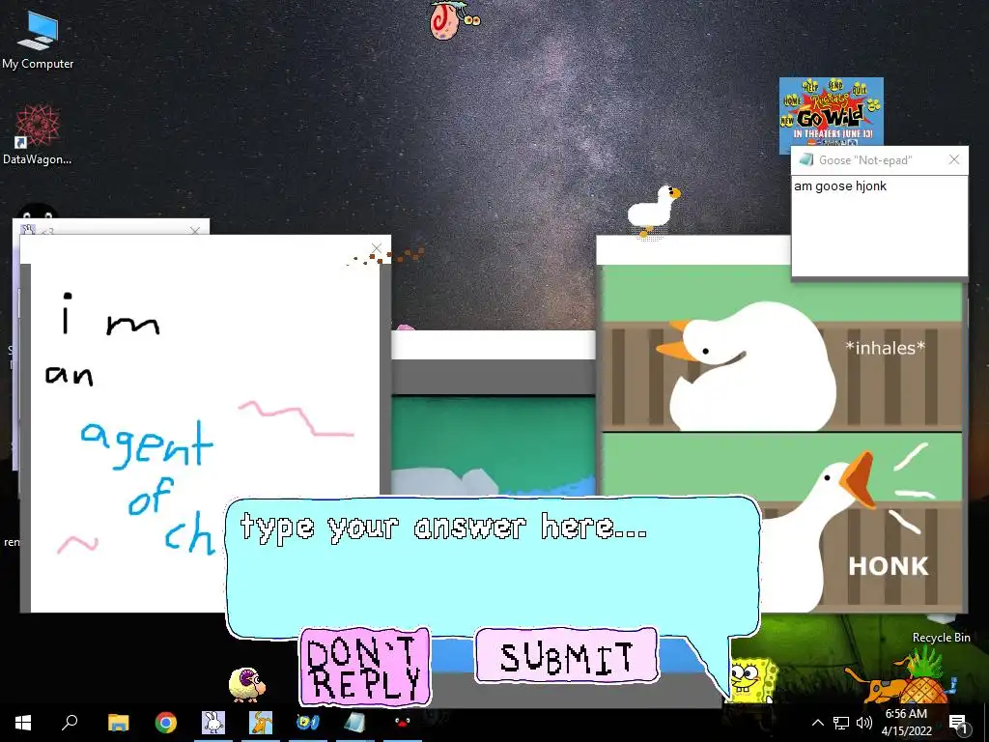Open the My Computer desktop icon
The height and width of the screenshot is (742, 989).
click(38, 39)
